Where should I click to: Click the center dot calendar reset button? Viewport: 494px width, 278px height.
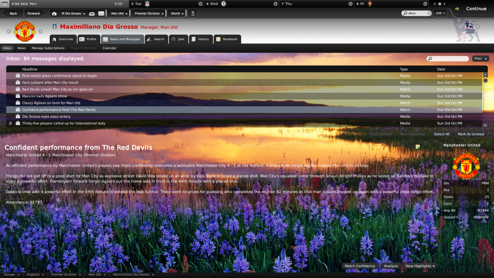(440, 4)
